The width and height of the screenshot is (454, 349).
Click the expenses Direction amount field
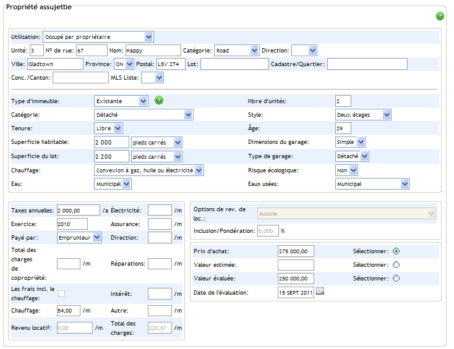tap(160, 238)
